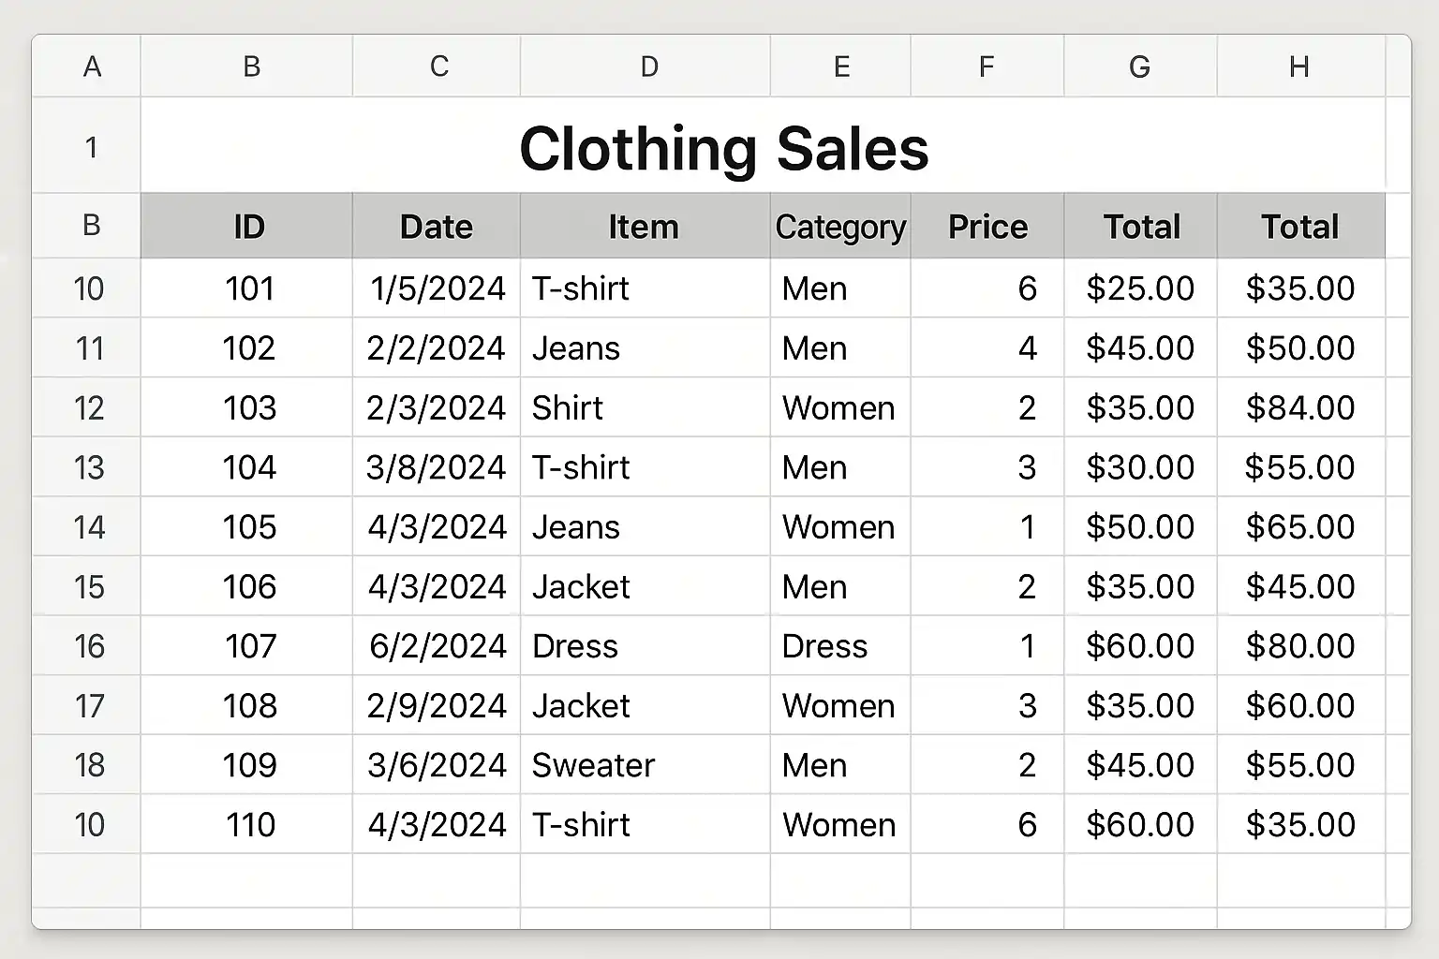Select row 14 header
Image resolution: width=1439 pixels, height=959 pixels.
(x=89, y=527)
